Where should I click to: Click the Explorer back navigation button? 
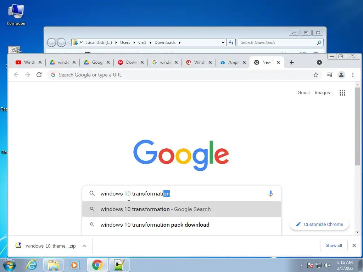coord(51,42)
